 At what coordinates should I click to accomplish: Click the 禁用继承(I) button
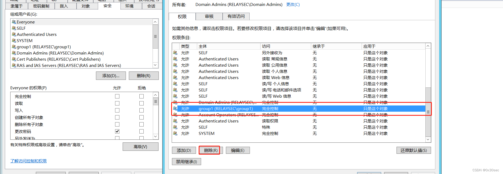[187, 162]
